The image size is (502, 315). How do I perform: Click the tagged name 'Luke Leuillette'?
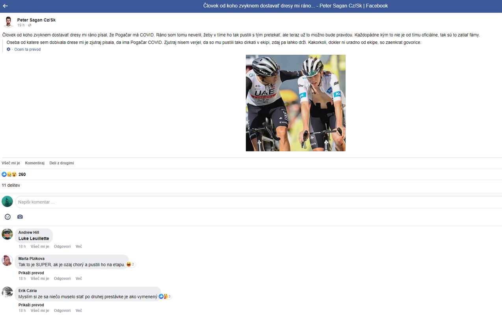[x=34, y=239]
